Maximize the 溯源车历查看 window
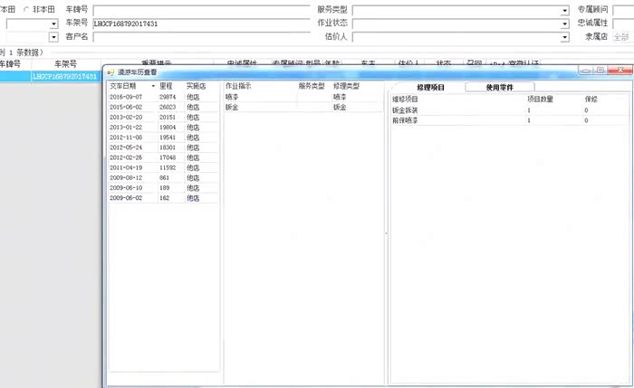Viewport: 634px width, 388px height. (600, 70)
